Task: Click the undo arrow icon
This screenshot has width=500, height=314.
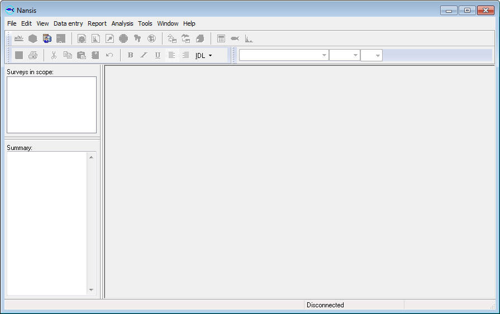Action: tap(109, 55)
